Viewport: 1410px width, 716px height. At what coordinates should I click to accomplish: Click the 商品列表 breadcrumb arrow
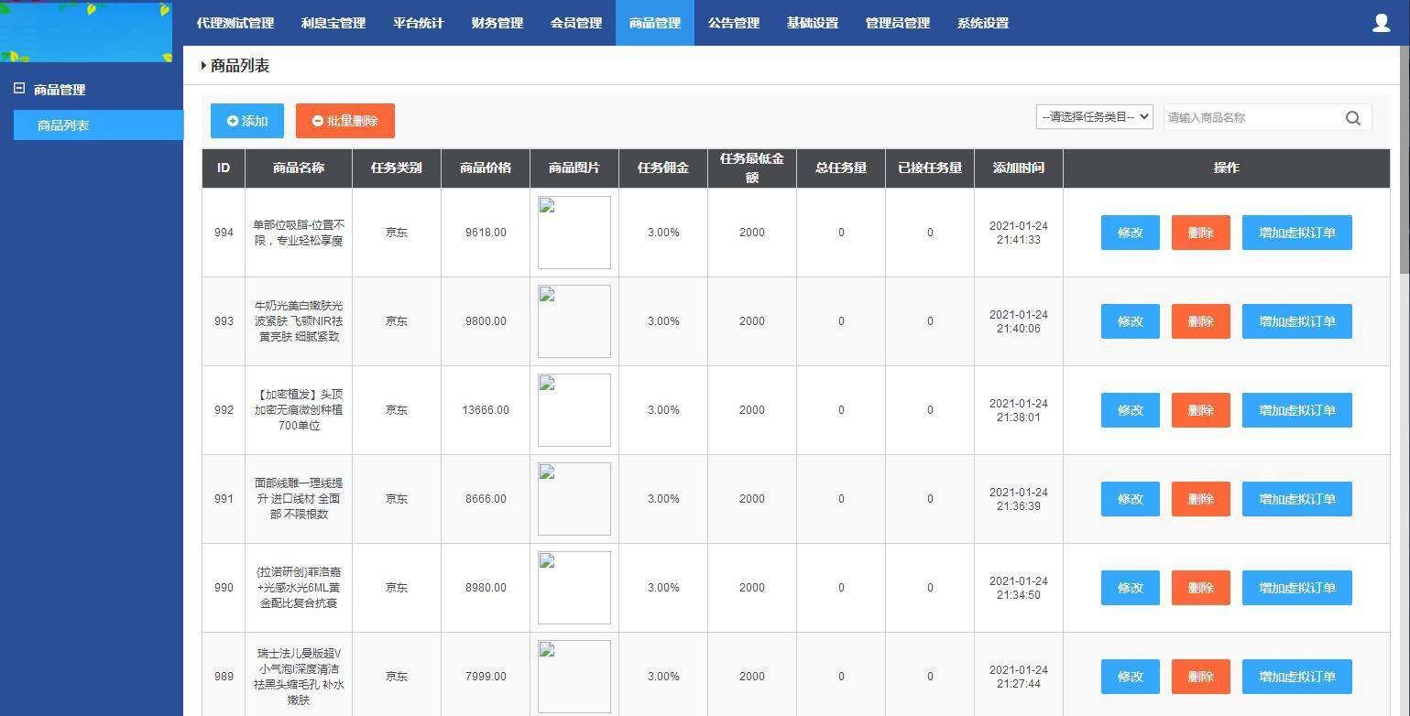click(203, 65)
